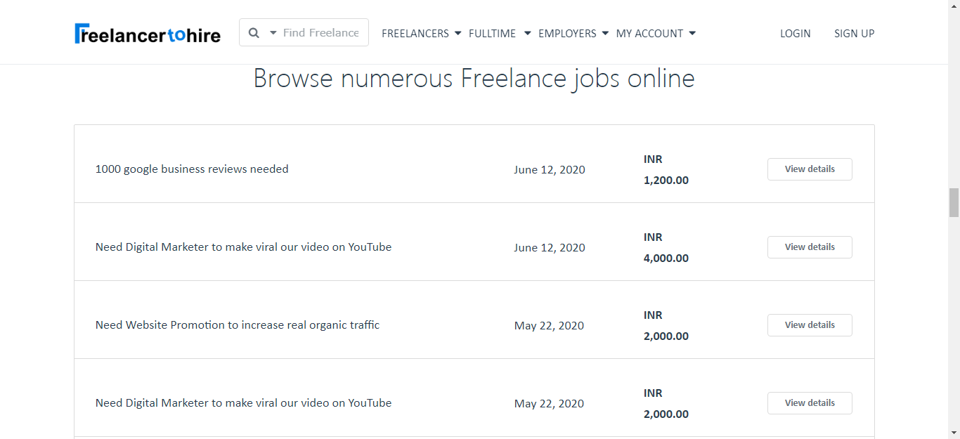
Task: Open the My Account menu
Action: 655,34
